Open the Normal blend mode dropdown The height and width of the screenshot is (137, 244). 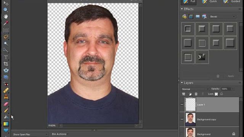point(195,89)
